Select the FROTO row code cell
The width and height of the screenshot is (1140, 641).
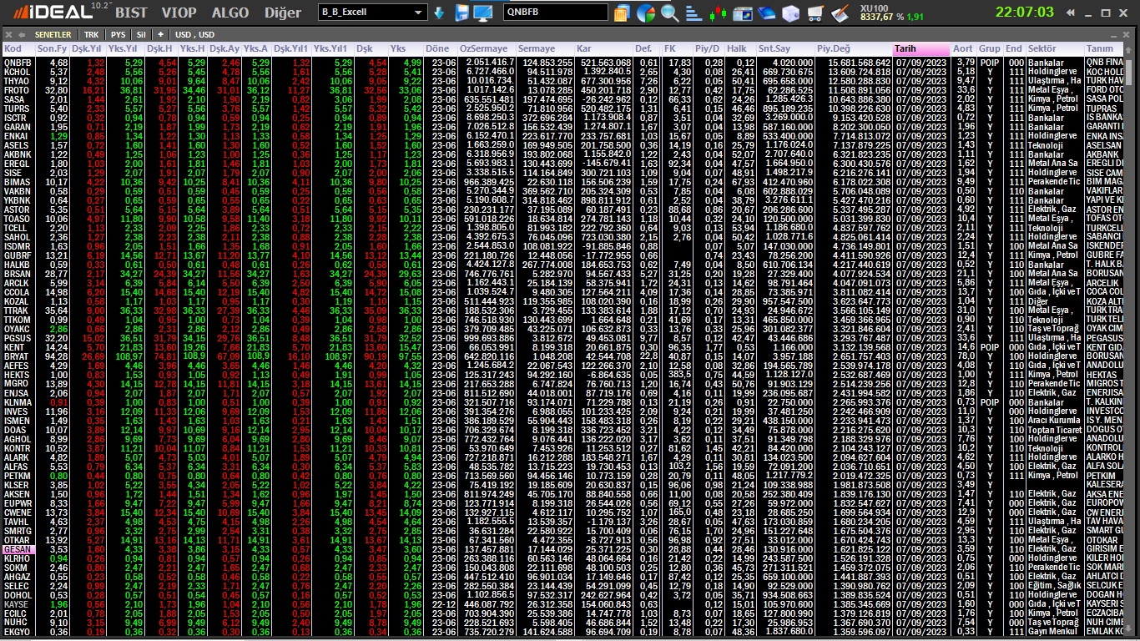point(18,89)
